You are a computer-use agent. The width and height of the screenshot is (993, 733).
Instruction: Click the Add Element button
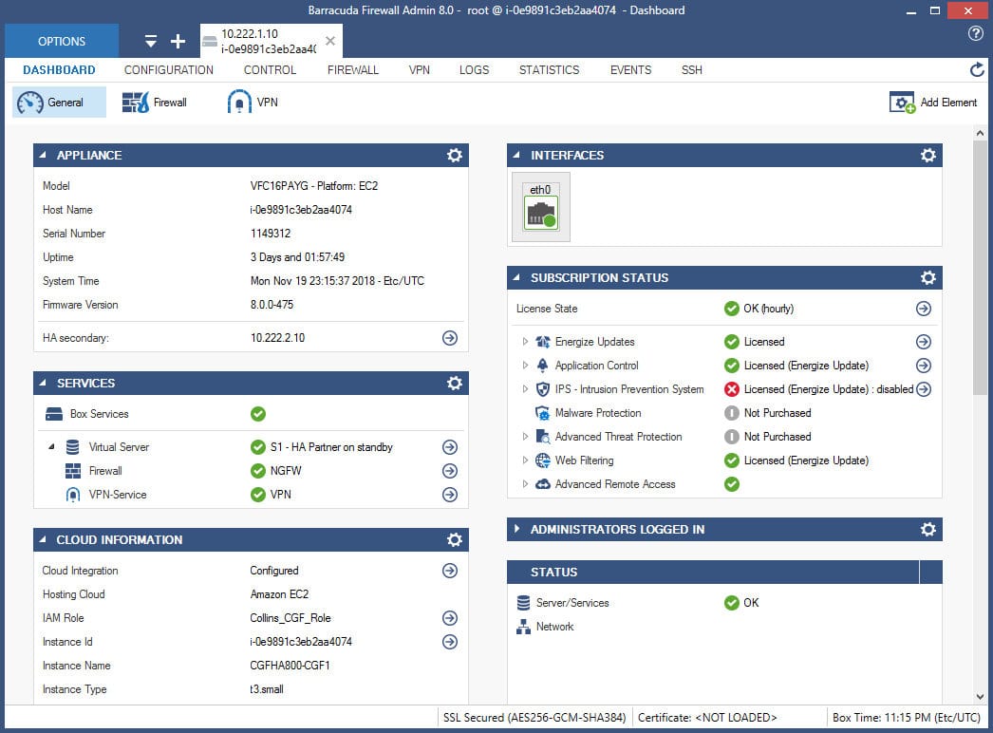click(933, 103)
